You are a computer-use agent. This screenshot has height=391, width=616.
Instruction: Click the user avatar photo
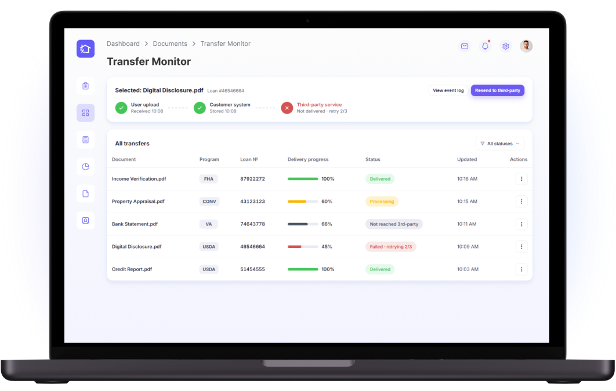[526, 46]
